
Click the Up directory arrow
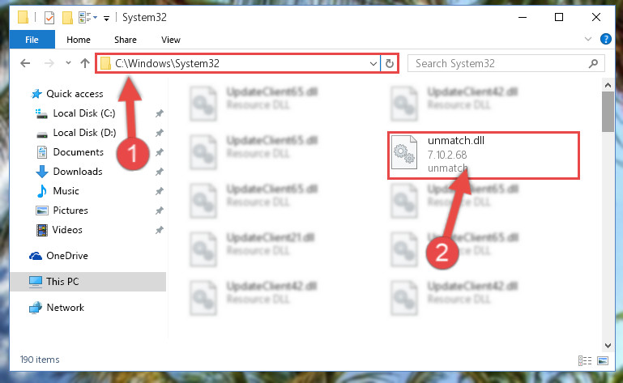point(84,63)
